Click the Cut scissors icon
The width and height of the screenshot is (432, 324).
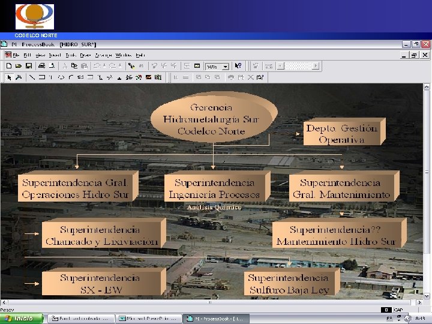click(x=65, y=65)
